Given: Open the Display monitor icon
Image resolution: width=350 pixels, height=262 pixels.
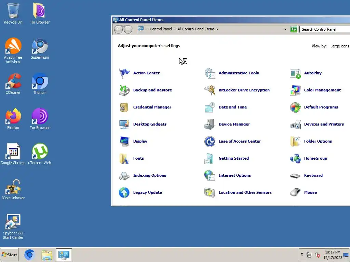Looking at the screenshot, I should tap(124, 142).
